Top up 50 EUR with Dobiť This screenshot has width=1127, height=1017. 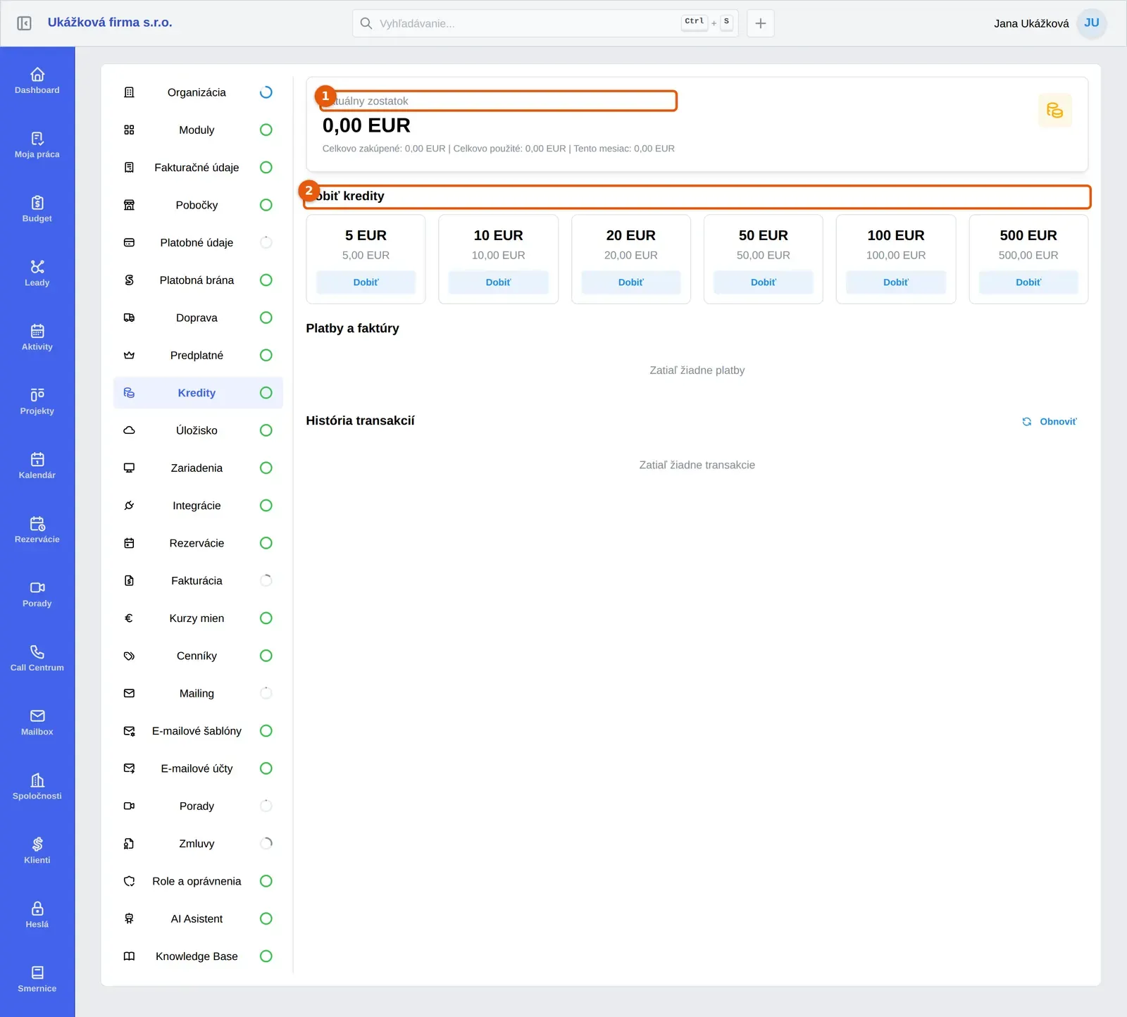tap(764, 282)
